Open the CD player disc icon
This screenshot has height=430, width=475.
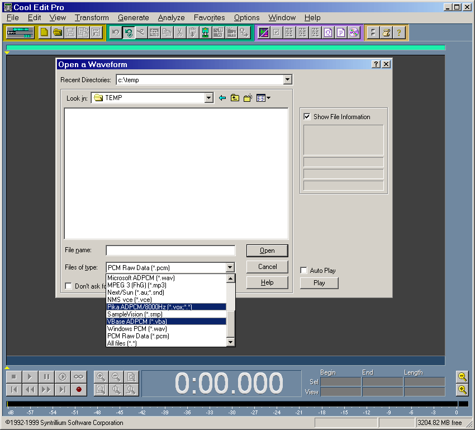tap(354, 32)
